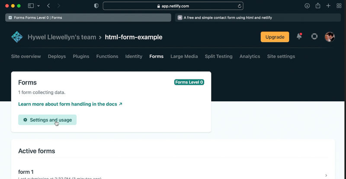Click the 'Forms' card heading
This screenshot has height=179, width=346.
tap(27, 82)
